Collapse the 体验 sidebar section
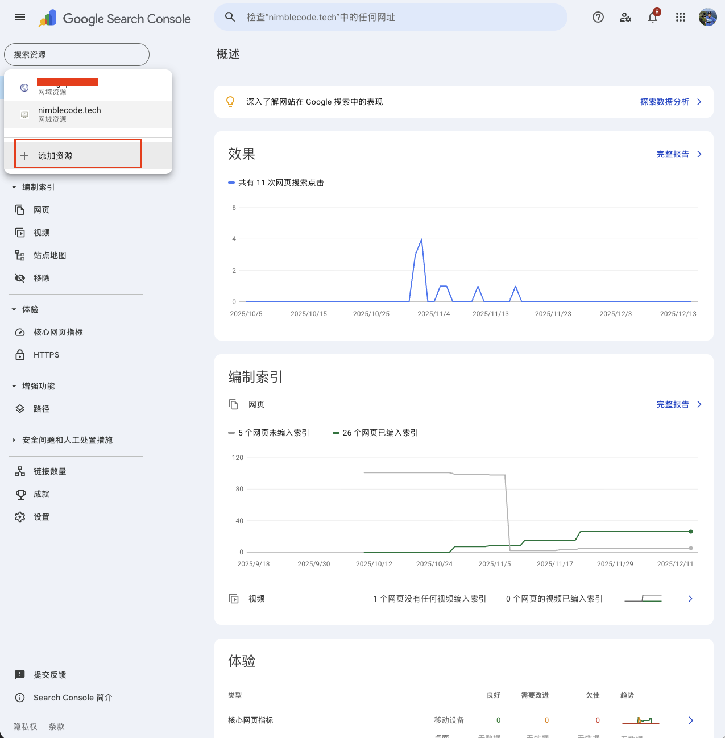Viewport: 725px width, 738px height. pos(14,309)
